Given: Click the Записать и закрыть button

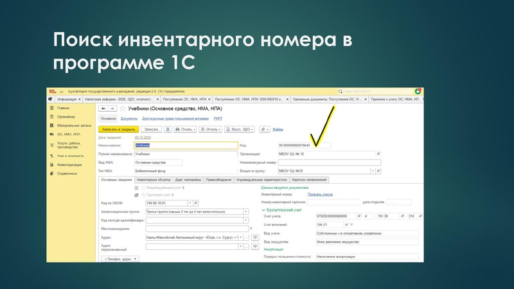Looking at the screenshot, I should pos(118,130).
